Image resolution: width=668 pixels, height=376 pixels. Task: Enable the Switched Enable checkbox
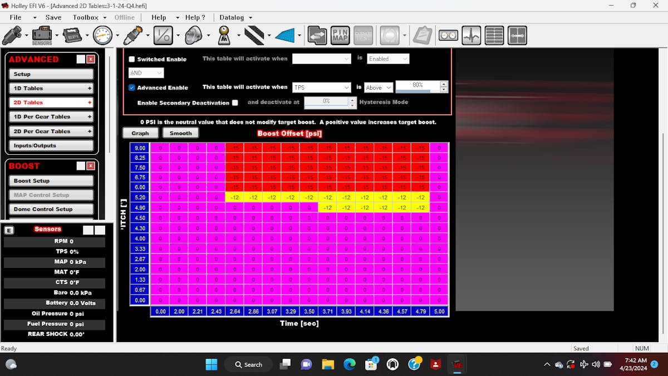(x=132, y=59)
